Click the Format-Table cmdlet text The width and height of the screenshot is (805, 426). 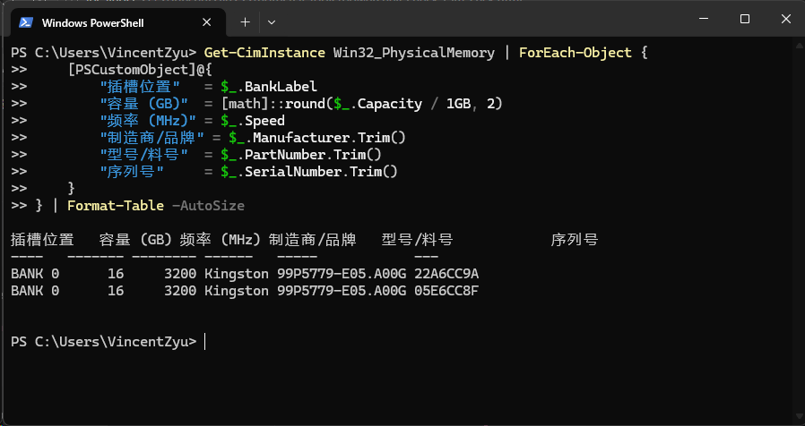click(116, 206)
